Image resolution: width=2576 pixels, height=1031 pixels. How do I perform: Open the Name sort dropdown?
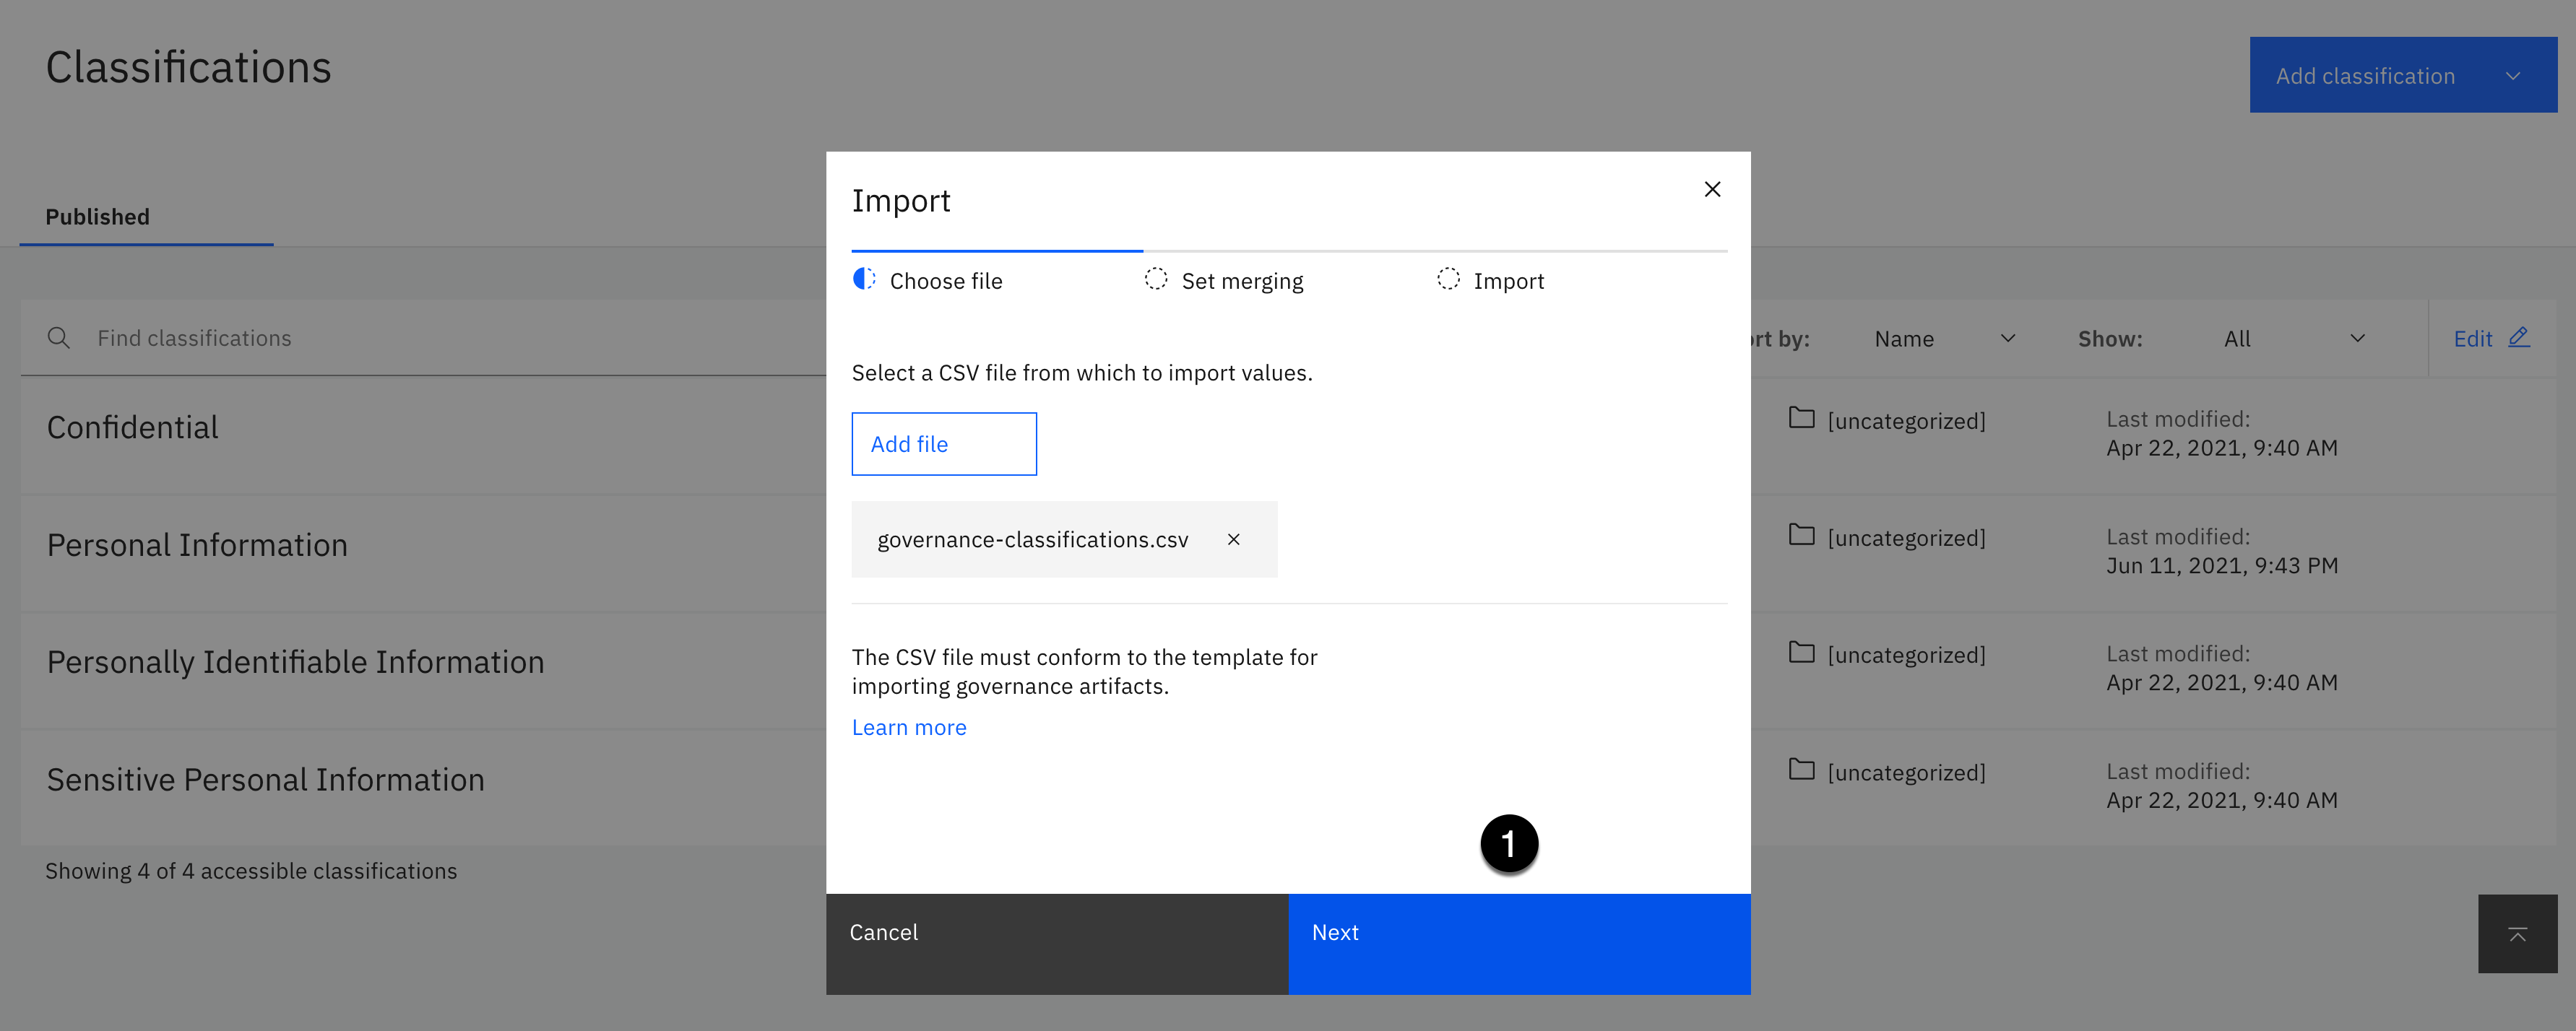pyautogui.click(x=1943, y=339)
